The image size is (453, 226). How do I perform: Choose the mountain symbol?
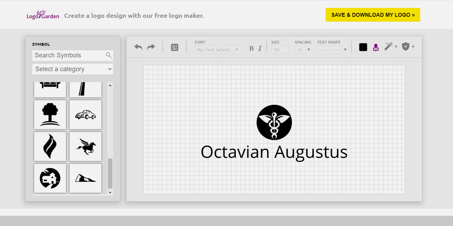point(86,178)
